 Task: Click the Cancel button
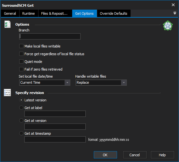[x=135, y=155]
